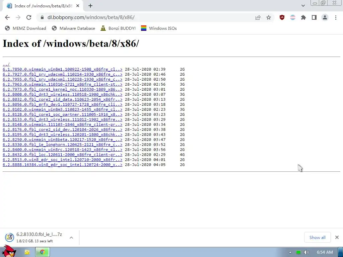Open the Angry Birds start button

pyautogui.click(x=9, y=251)
